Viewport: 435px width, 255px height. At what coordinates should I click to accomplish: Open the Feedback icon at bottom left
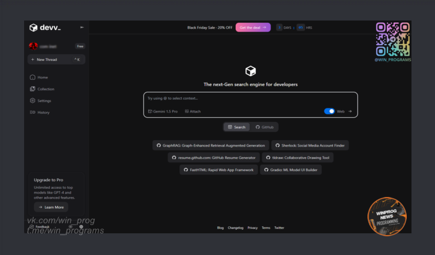(x=32, y=227)
